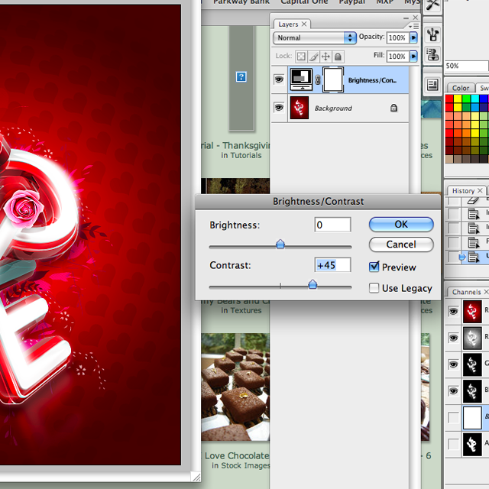Open the 'in Stock Images' link

pyautogui.click(x=241, y=465)
